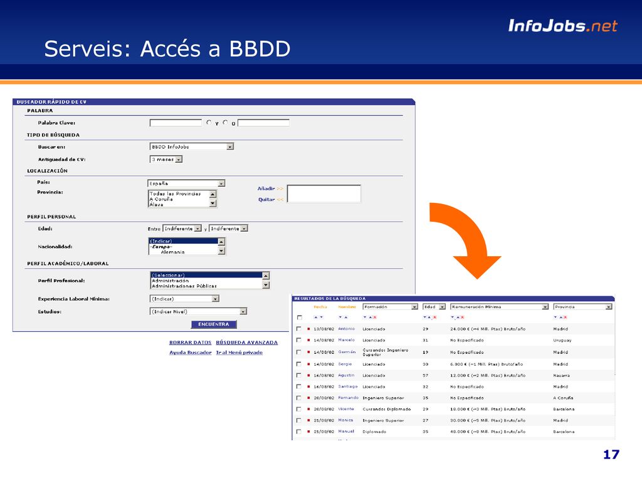Click the Provincia list scroll-down arrow
642x481 pixels.
coord(213,204)
